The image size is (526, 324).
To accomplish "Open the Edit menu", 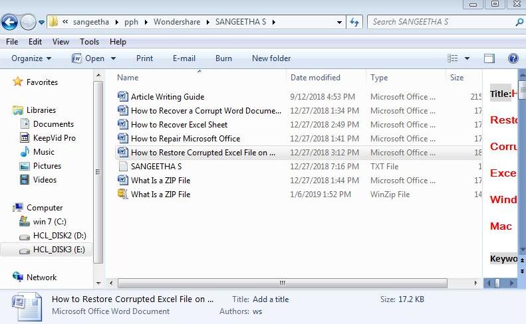I will point(35,42).
